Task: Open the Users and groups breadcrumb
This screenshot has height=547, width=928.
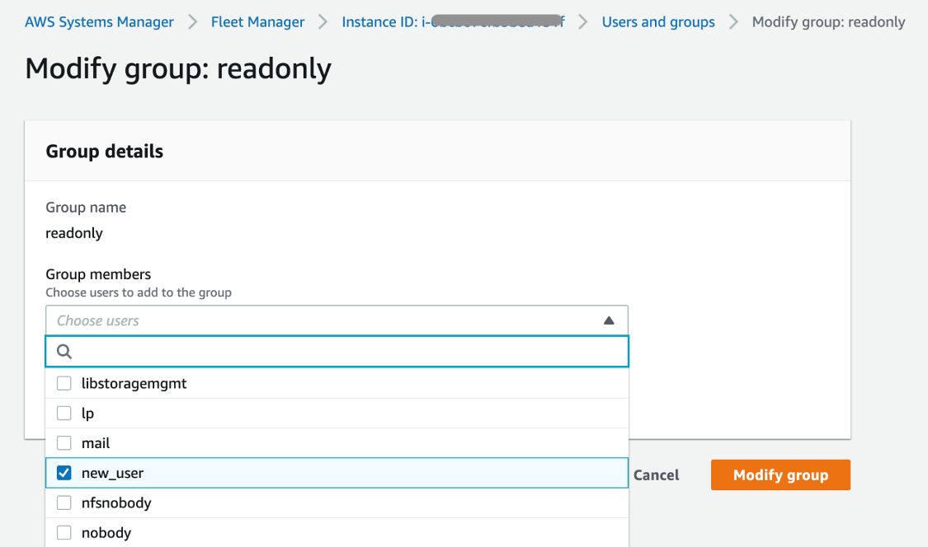Action: [x=657, y=21]
